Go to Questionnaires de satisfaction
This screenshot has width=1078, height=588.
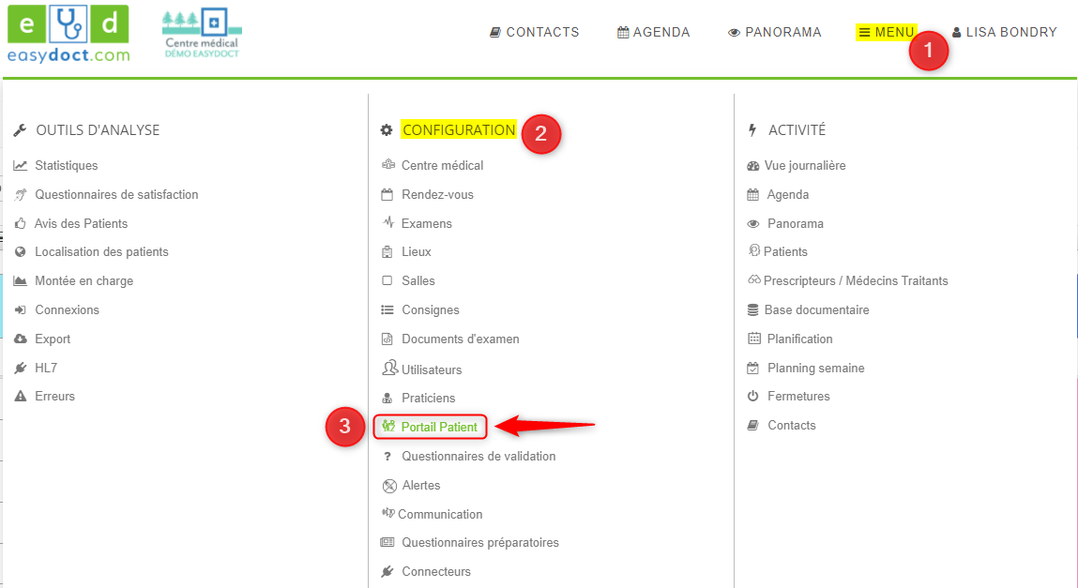(116, 195)
